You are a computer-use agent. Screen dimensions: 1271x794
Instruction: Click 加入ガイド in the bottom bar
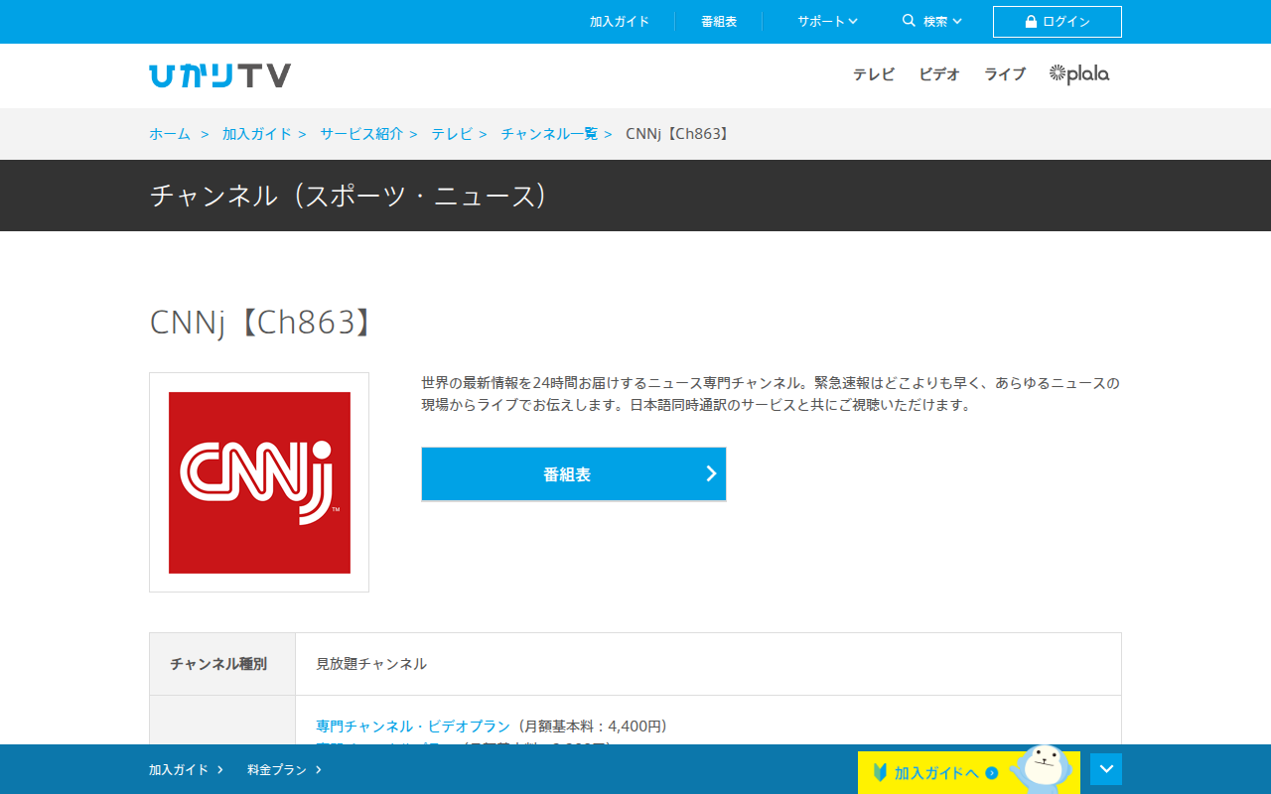186,769
